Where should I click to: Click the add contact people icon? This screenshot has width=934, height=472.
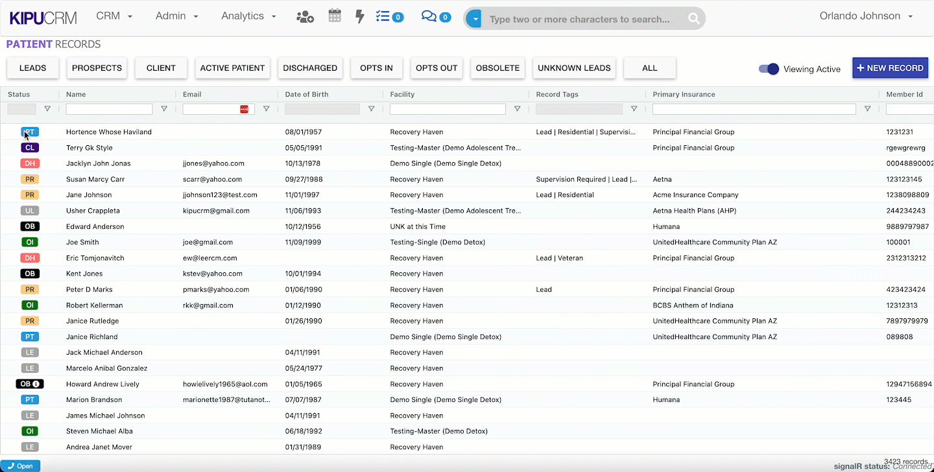(305, 17)
